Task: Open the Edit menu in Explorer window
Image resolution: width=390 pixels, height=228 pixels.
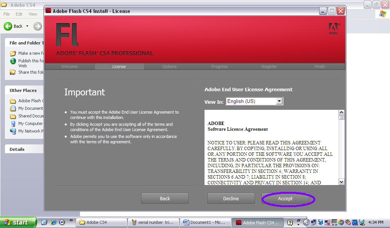Action: click(19, 14)
